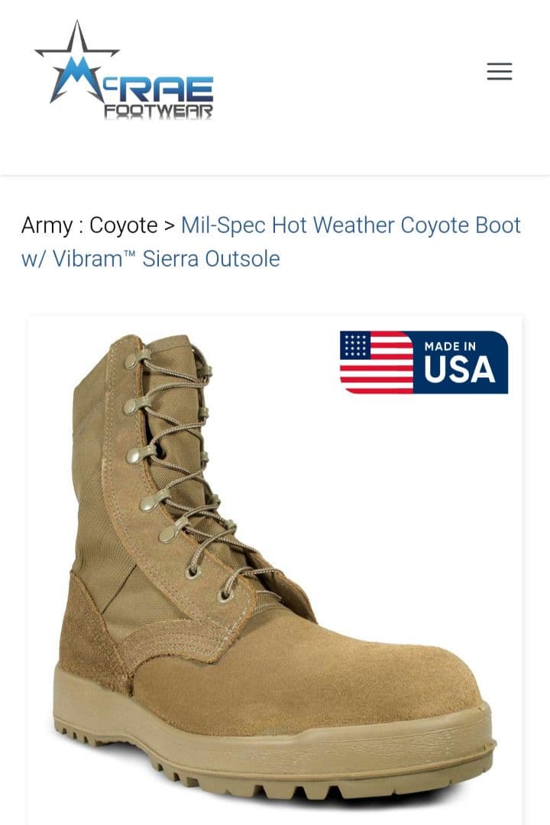Click the empty white area of product card
This screenshot has width=550, height=825.
(421, 500)
